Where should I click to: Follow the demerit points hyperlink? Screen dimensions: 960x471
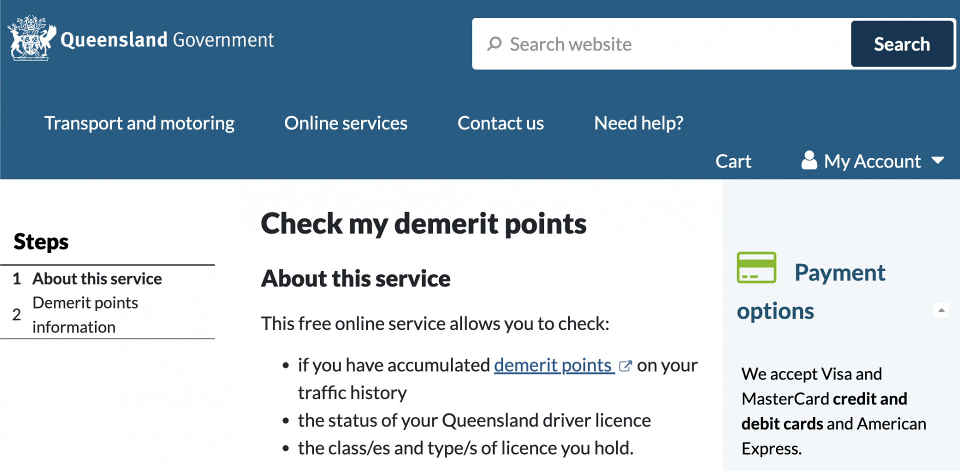click(552, 365)
